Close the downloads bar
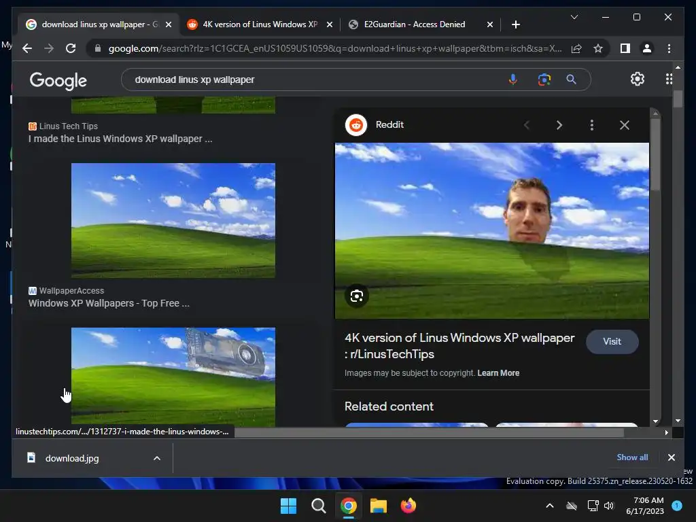 click(671, 457)
